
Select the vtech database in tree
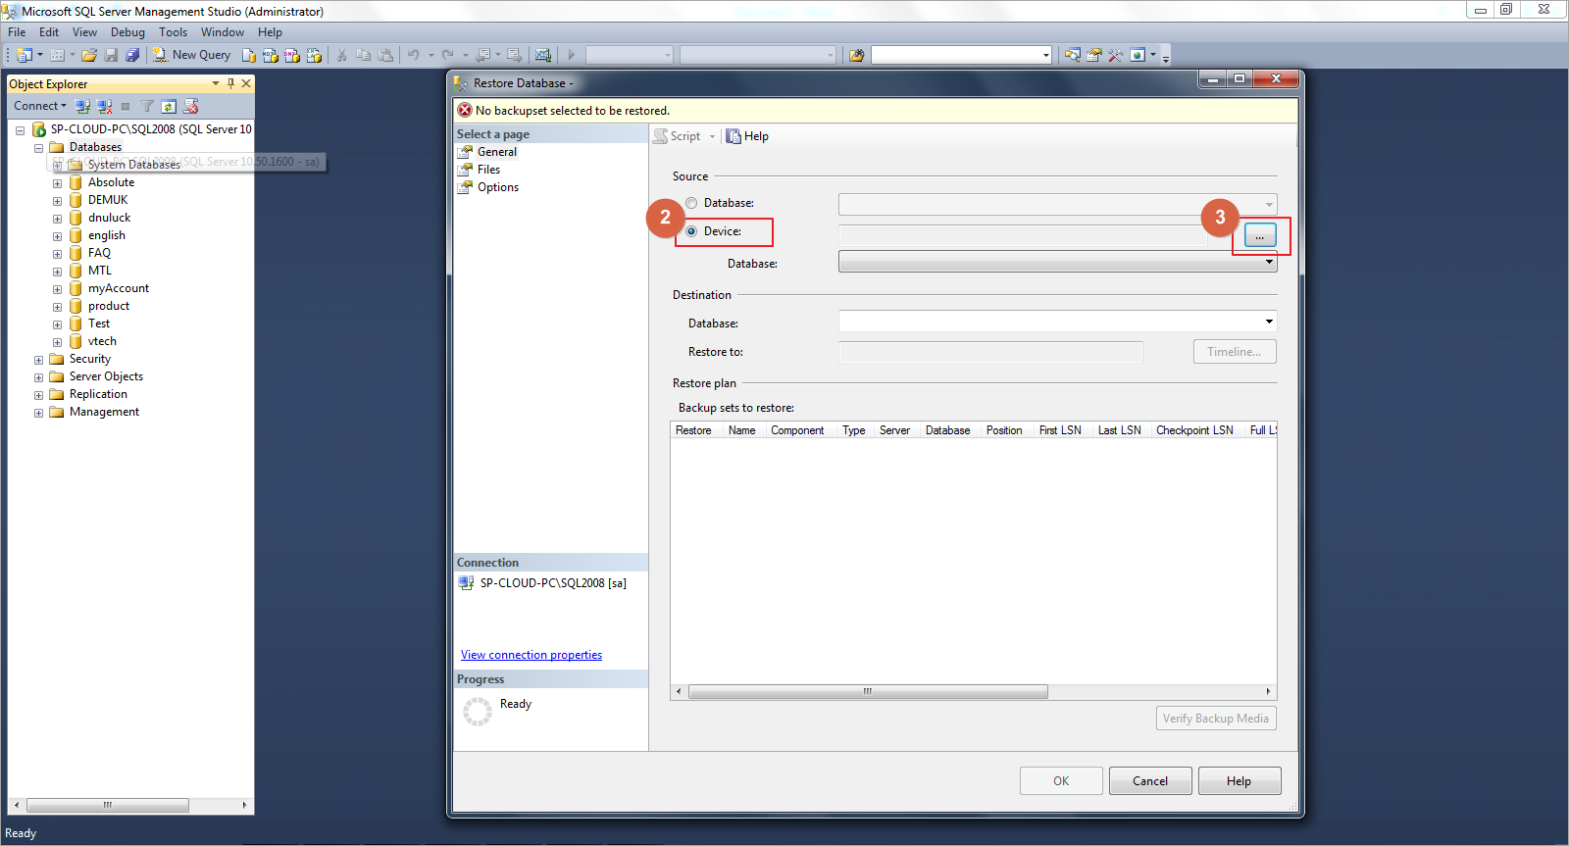tap(102, 341)
